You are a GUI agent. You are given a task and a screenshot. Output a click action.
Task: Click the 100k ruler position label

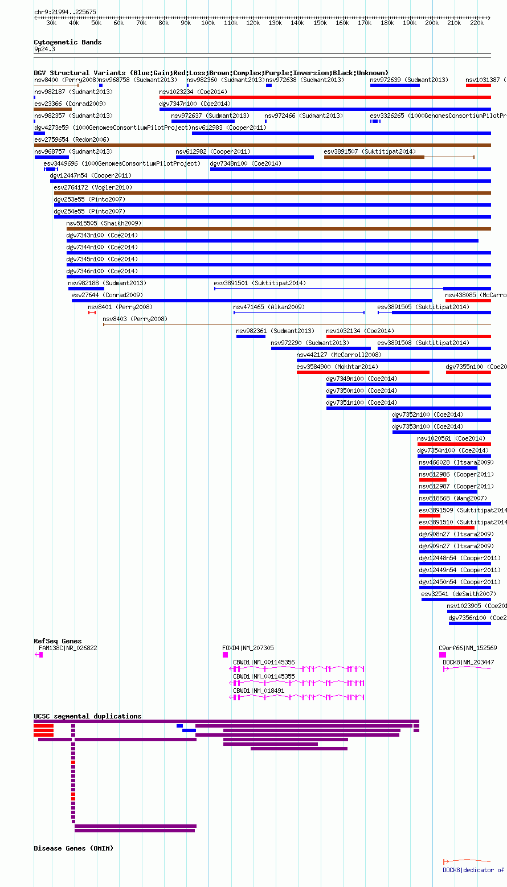click(208, 23)
